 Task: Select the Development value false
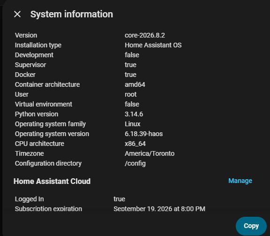pyautogui.click(x=132, y=55)
